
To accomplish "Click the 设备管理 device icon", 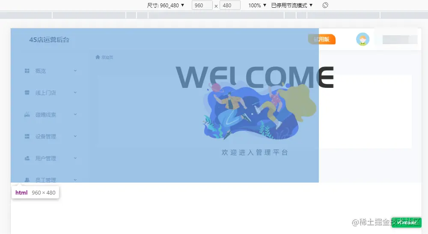I will coord(27,136).
